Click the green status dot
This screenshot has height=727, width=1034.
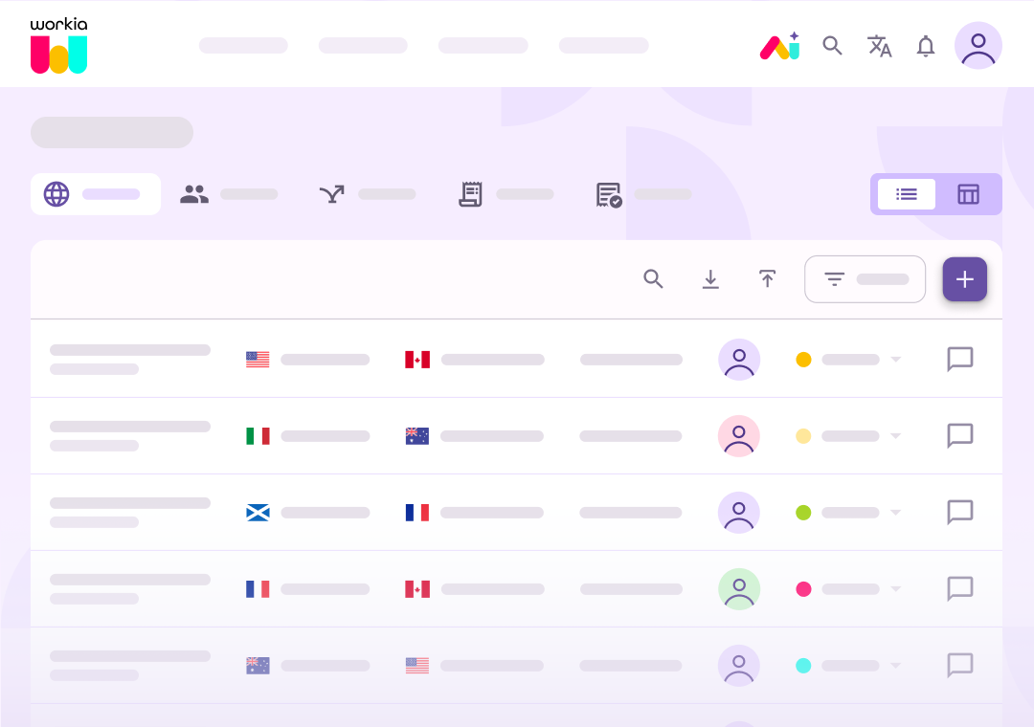[803, 512]
